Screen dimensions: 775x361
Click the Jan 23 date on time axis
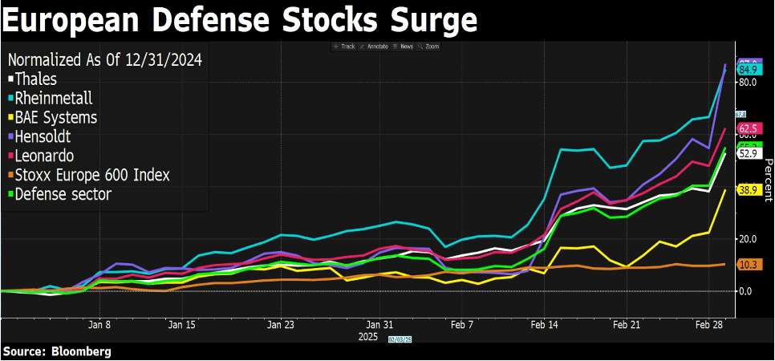pyautogui.click(x=281, y=326)
